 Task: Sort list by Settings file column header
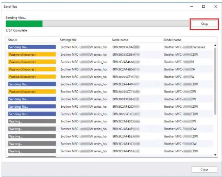click(68, 40)
